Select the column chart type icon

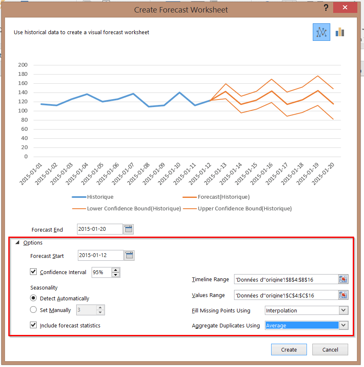(x=340, y=32)
